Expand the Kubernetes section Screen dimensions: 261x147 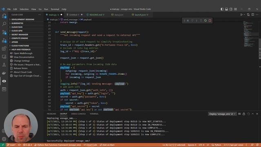(x=26, y=23)
